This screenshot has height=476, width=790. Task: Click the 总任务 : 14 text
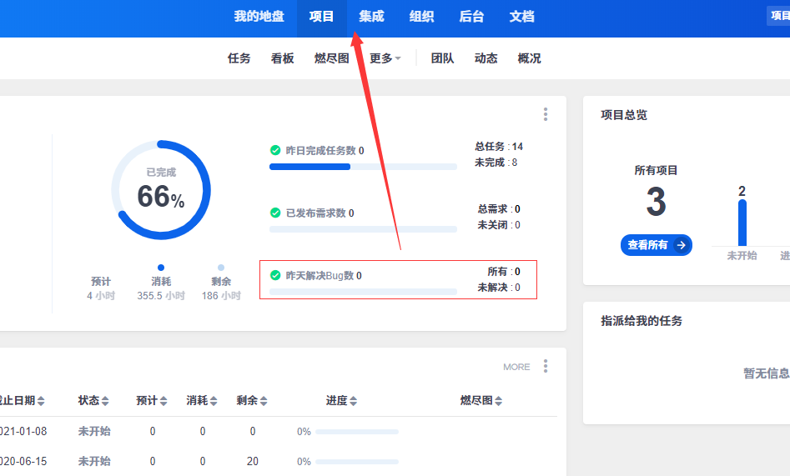pyautogui.click(x=499, y=147)
